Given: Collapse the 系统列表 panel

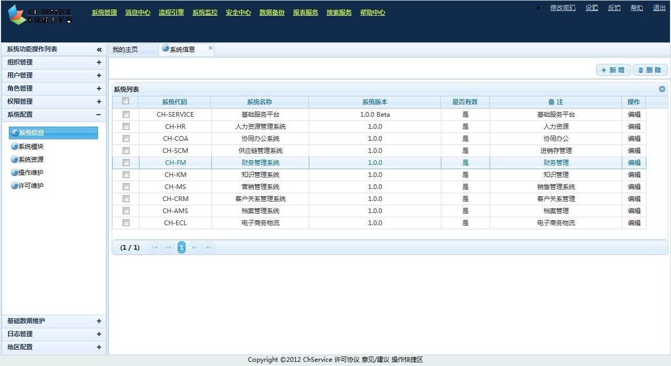Looking at the screenshot, I should (x=662, y=90).
